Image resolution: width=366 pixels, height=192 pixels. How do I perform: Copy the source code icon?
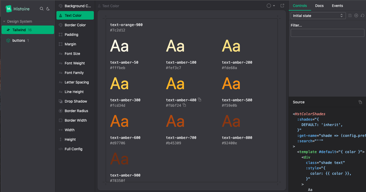(x=360, y=102)
